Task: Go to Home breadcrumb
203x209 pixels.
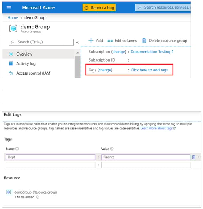Action: point(13,18)
